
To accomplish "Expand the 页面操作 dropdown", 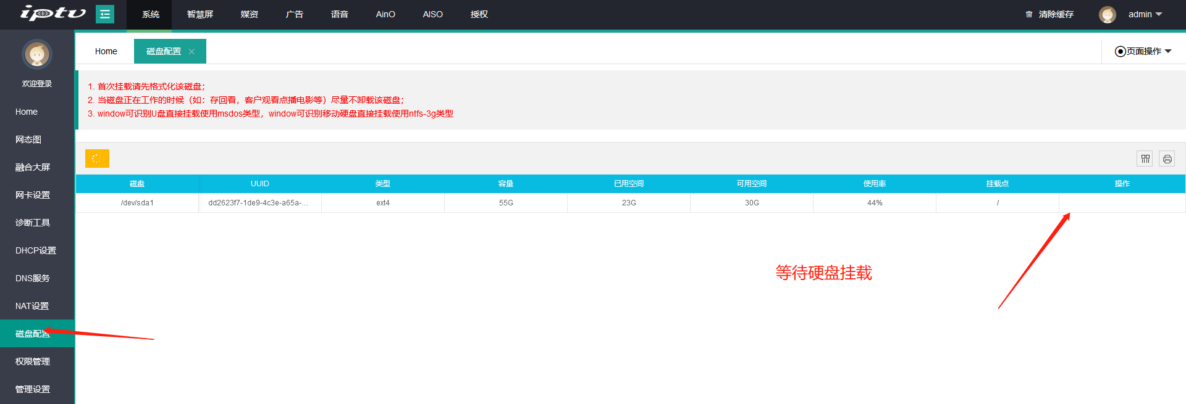I will coord(1143,51).
